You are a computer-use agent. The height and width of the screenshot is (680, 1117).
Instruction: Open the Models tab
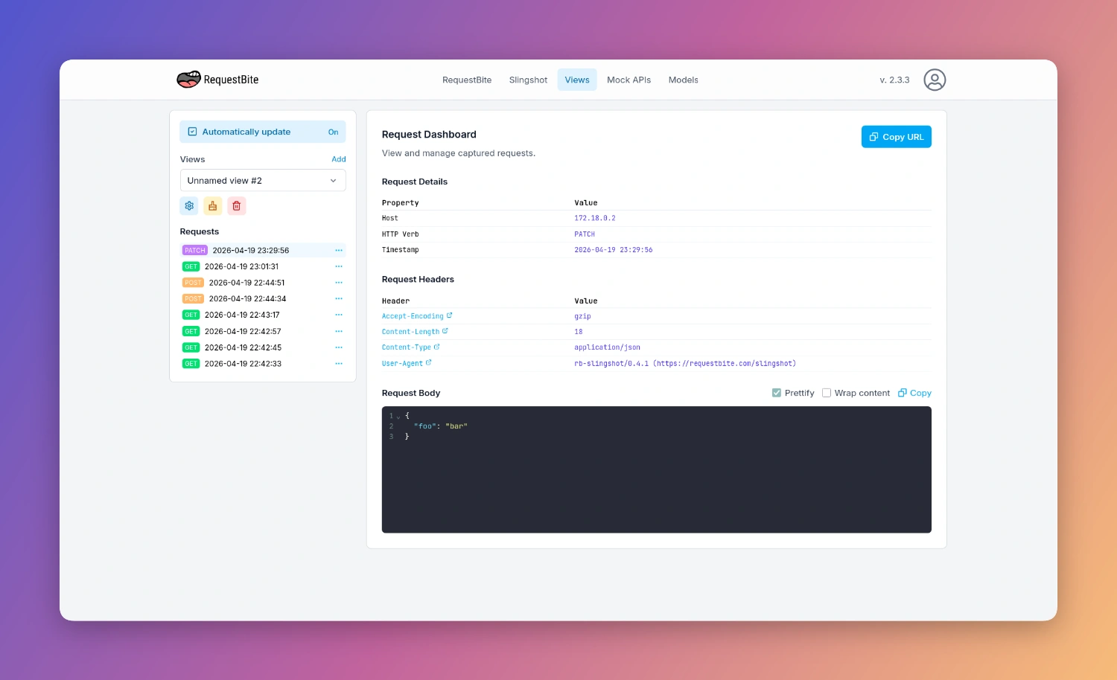(x=683, y=80)
